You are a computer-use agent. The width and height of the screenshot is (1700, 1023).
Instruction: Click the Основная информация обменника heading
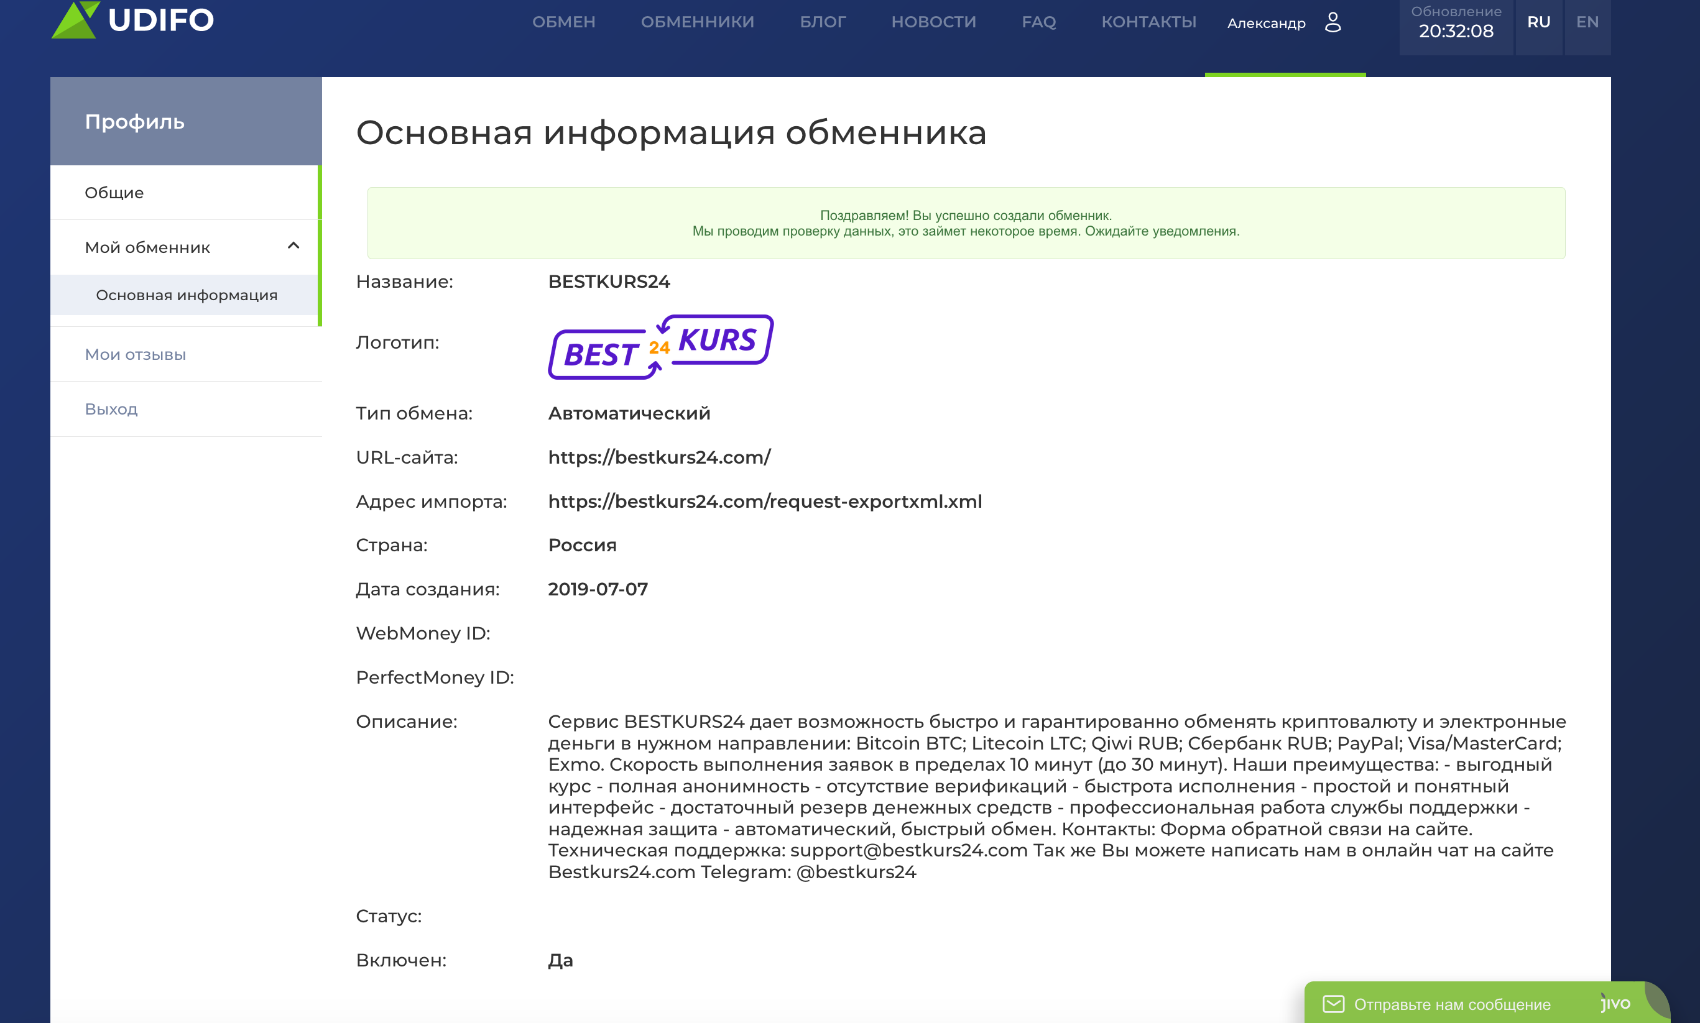tap(671, 133)
